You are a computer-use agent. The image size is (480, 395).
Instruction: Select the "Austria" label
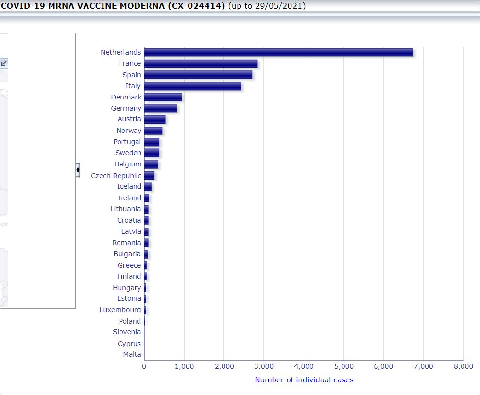[129, 119]
